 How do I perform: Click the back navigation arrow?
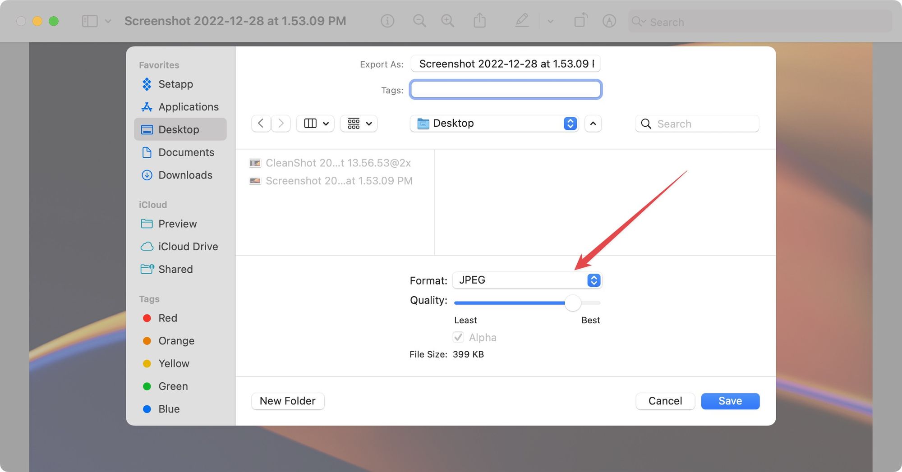[261, 124]
